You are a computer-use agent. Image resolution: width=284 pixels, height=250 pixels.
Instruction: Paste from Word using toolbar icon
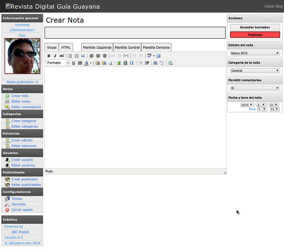click(104, 63)
